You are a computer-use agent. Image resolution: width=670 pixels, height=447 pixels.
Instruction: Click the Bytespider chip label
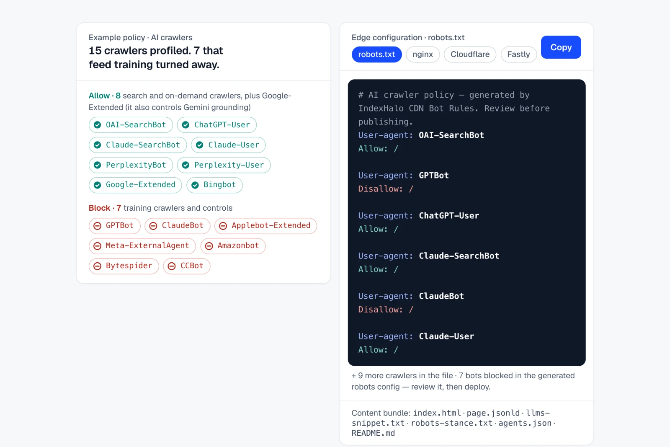click(129, 266)
